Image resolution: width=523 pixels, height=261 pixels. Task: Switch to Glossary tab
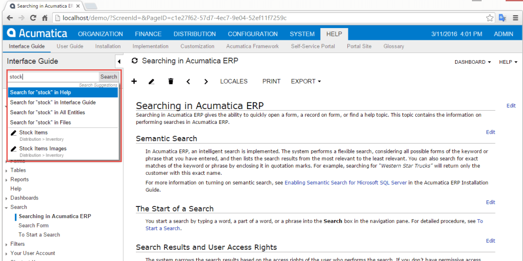click(394, 46)
